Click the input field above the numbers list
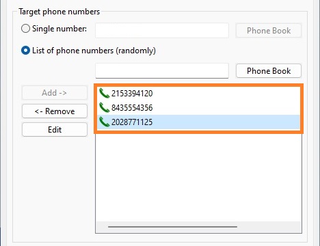 (x=162, y=71)
